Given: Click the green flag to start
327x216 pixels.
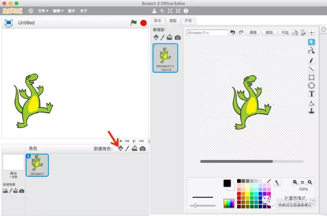Looking at the screenshot, I should pos(134,23).
